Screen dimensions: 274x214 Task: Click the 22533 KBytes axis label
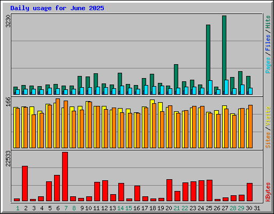tap(8, 158)
